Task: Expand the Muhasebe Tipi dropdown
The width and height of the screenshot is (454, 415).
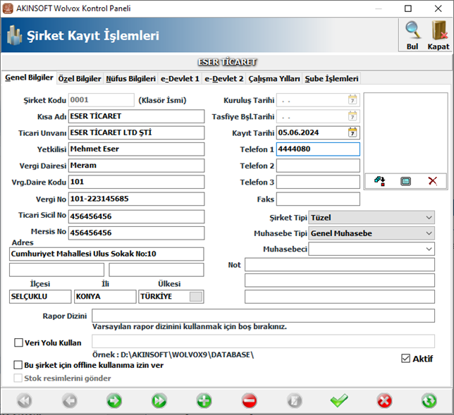Action: (x=429, y=233)
